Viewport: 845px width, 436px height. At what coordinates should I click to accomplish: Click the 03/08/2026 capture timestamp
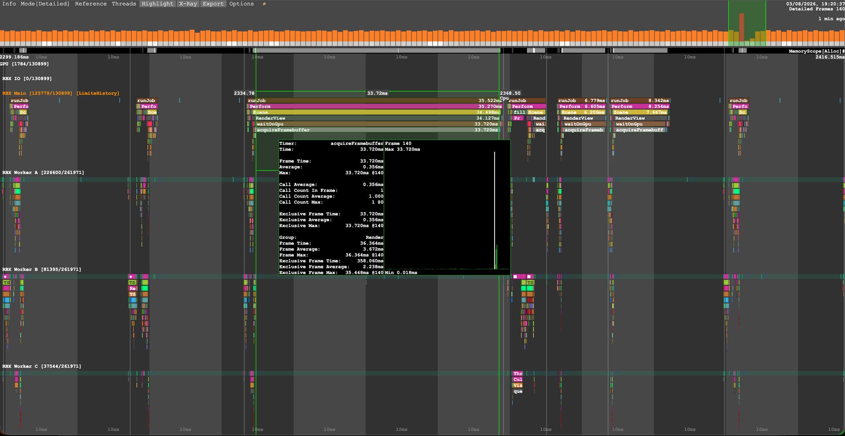click(x=815, y=4)
